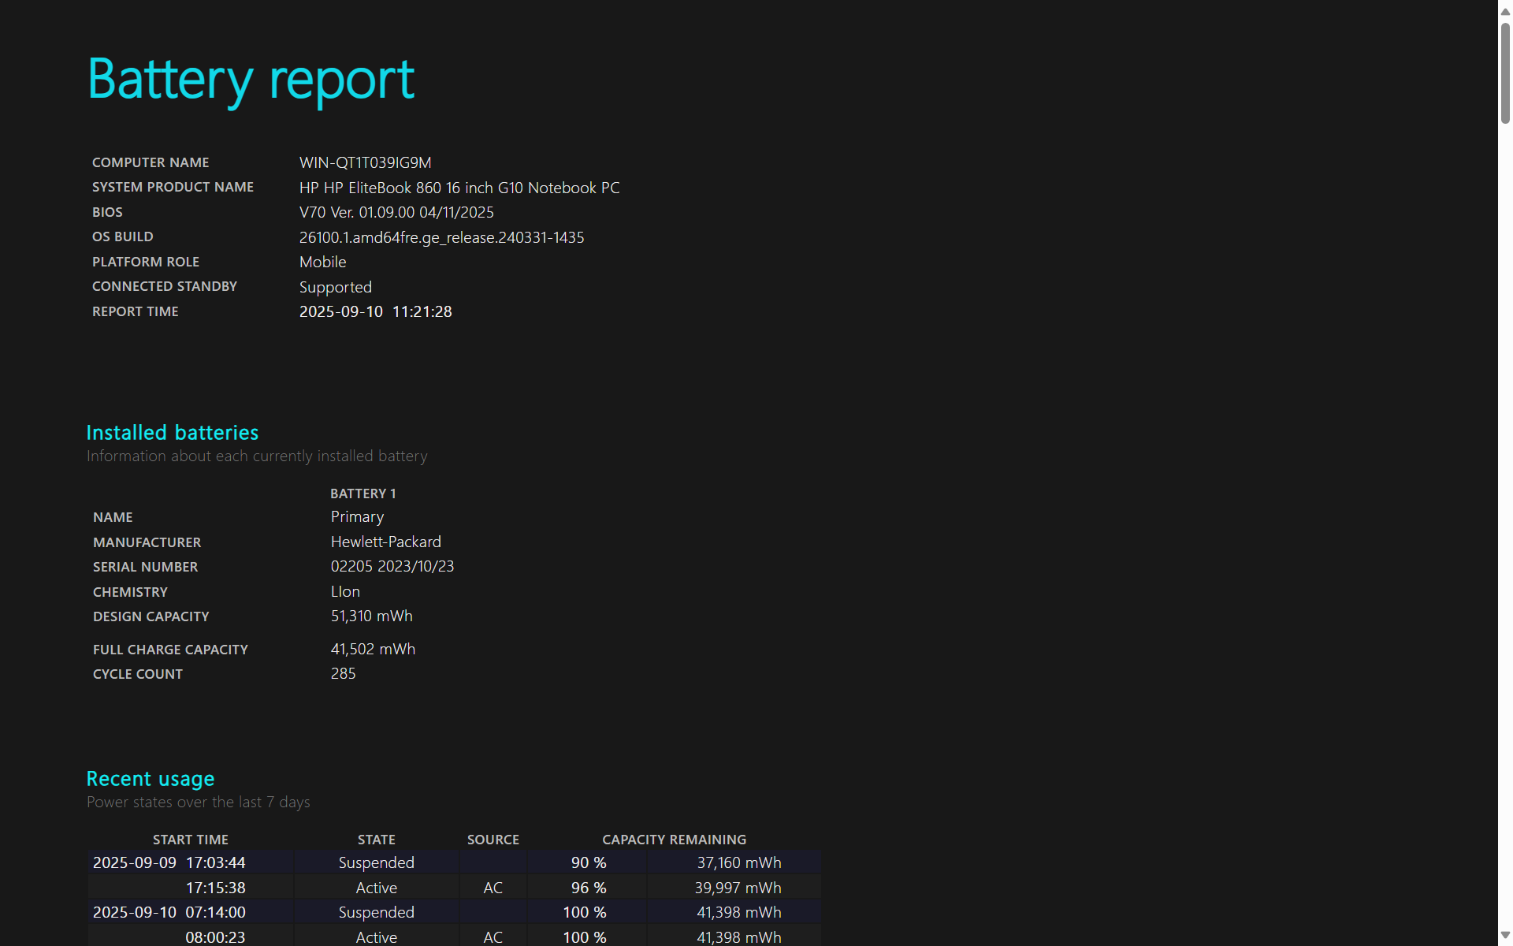Click full charge capacity 41,502 mWh
1513x946 pixels.
click(373, 649)
